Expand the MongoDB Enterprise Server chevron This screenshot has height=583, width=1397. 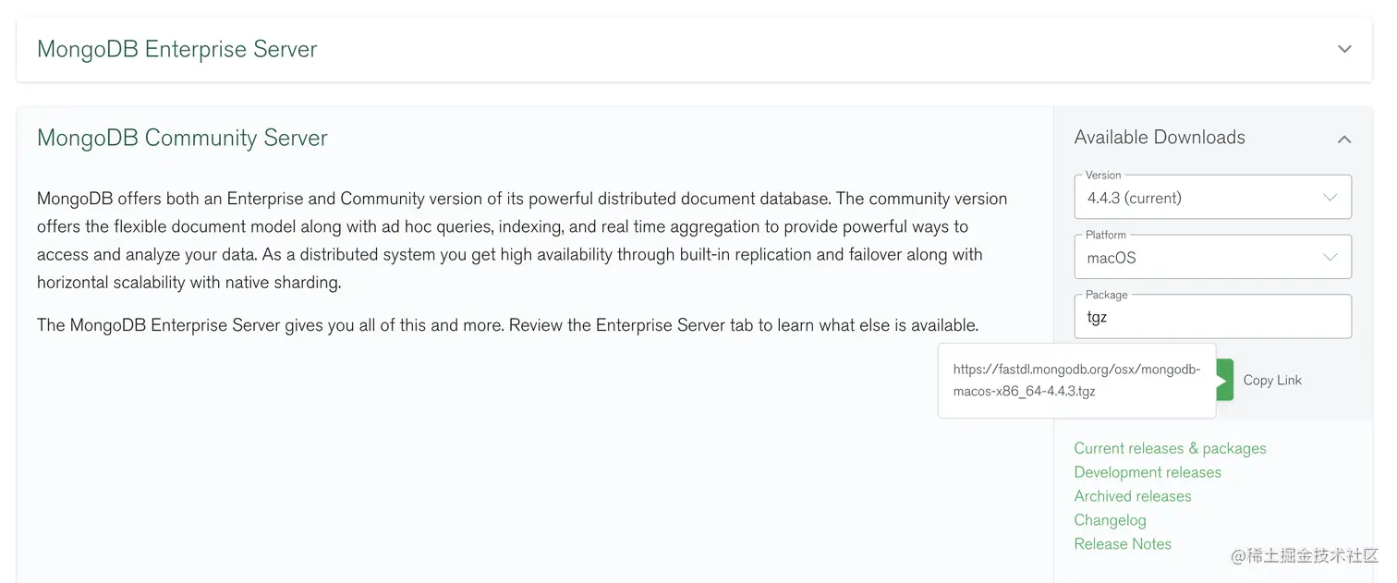coord(1344,49)
